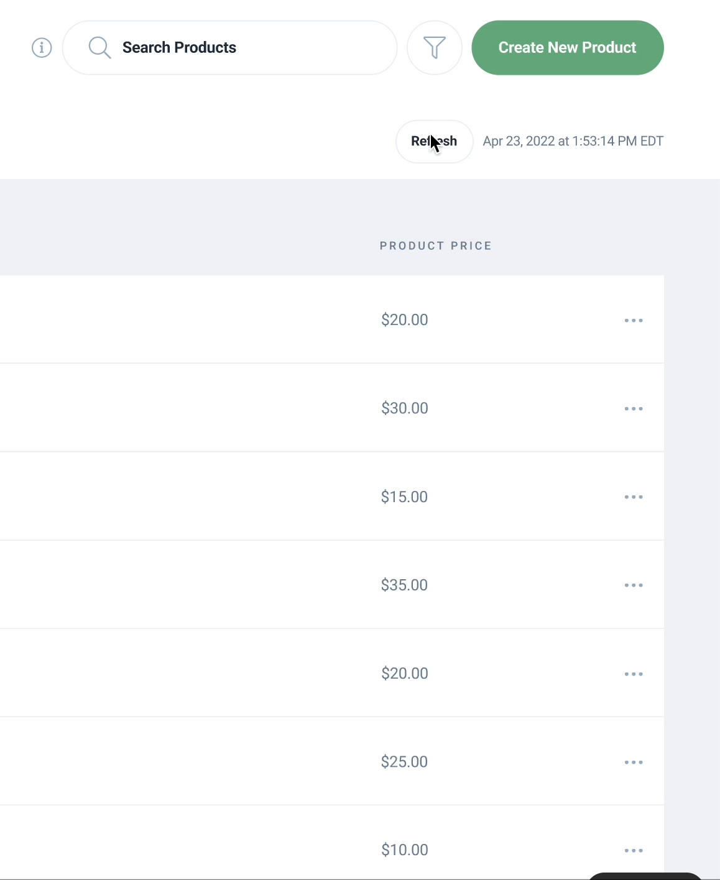Open three-dot menu for $10.00 product
This screenshot has height=880, width=720.
(x=634, y=851)
